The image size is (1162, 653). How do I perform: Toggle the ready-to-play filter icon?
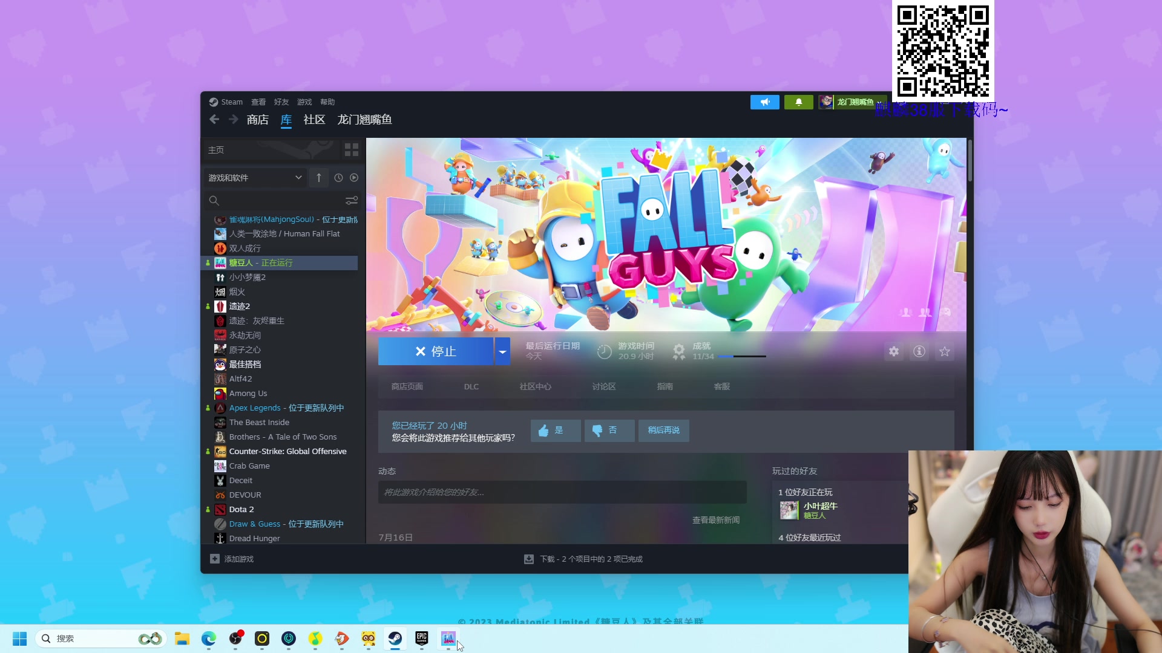click(354, 178)
